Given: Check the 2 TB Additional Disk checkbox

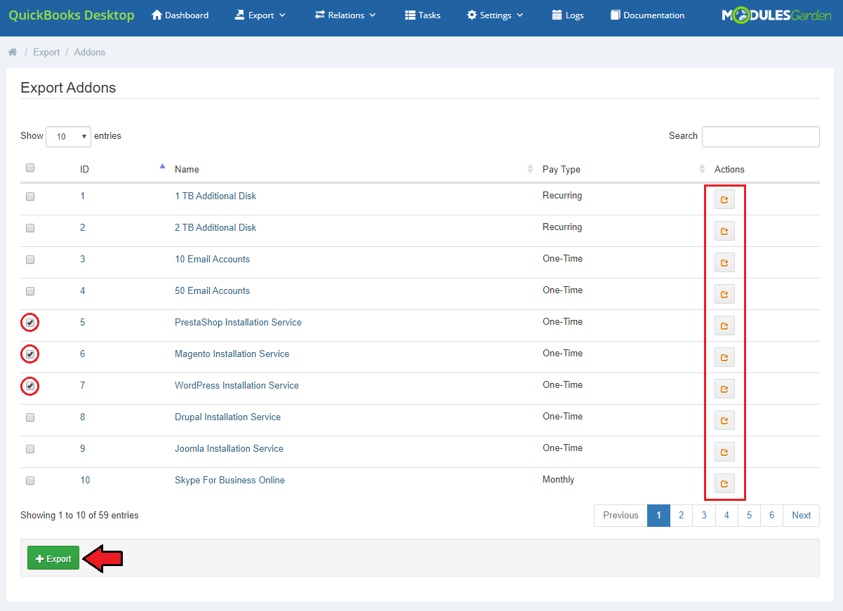Looking at the screenshot, I should click(x=30, y=228).
